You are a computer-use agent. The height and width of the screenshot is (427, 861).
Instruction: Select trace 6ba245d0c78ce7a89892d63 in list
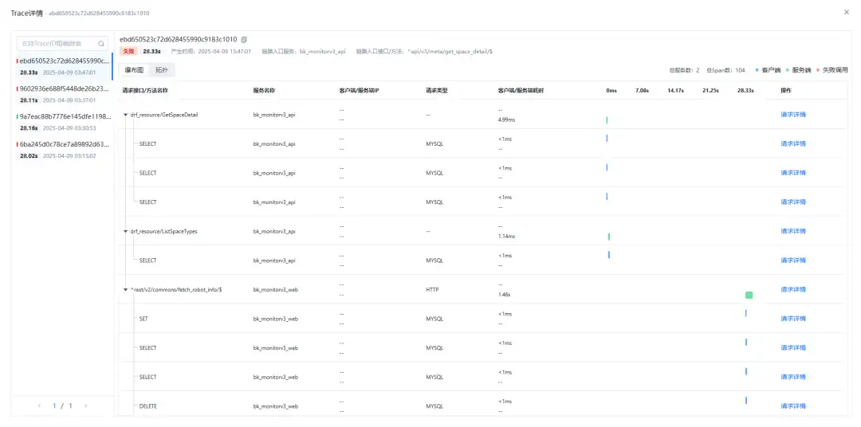tap(63, 150)
